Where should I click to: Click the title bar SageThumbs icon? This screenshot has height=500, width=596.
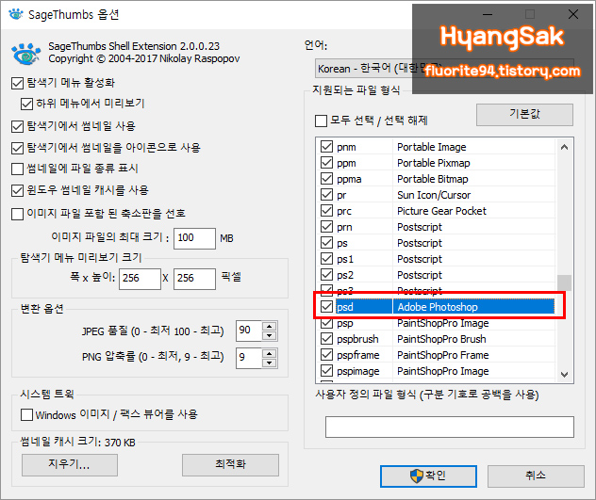[x=16, y=14]
